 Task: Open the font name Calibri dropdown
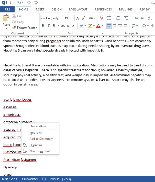62,18
